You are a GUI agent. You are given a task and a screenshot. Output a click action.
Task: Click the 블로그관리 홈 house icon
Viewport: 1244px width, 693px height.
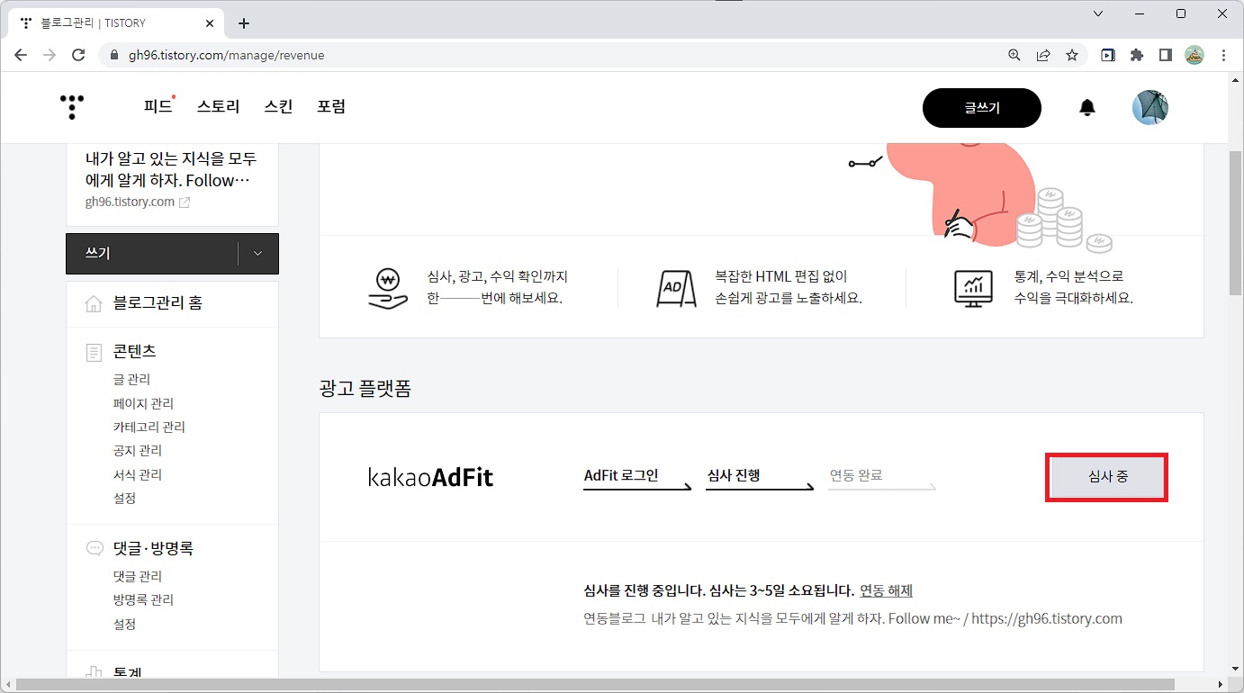[x=94, y=303]
